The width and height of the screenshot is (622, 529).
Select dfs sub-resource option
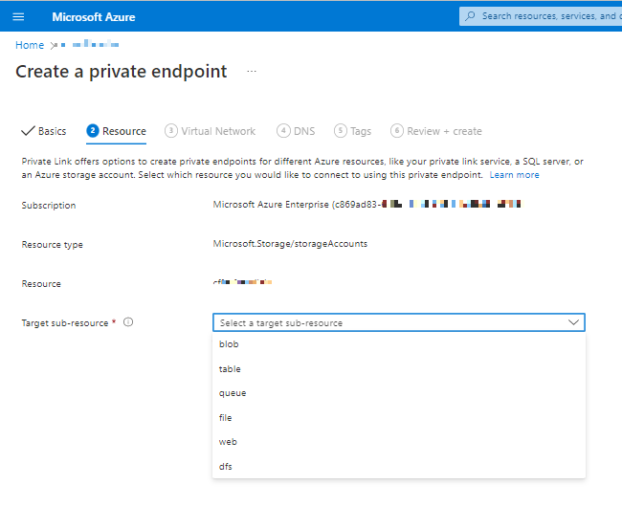pyautogui.click(x=399, y=467)
